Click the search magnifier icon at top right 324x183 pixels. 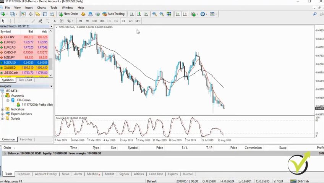(x=315, y=14)
